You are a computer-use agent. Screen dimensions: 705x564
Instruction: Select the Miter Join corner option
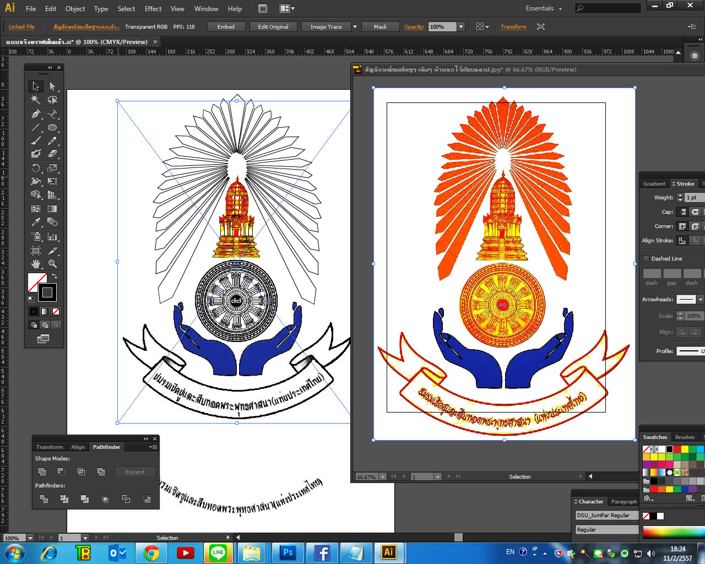[682, 226]
